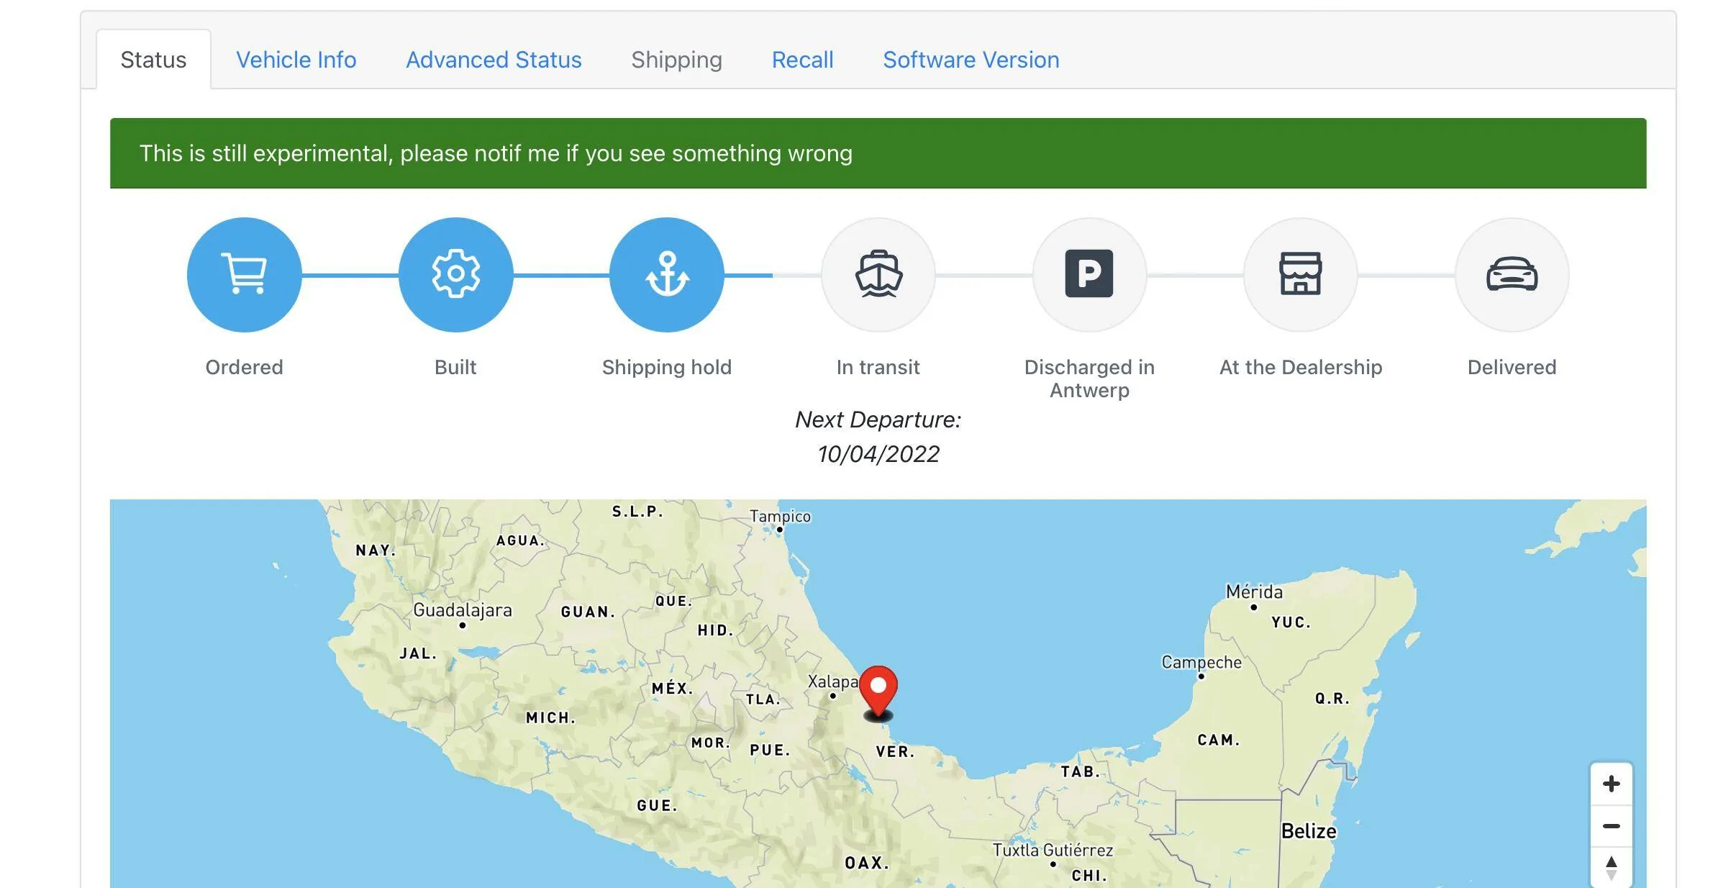Screen dimensions: 1718x888
Task: Click the At the Dealership store icon
Action: point(1301,275)
